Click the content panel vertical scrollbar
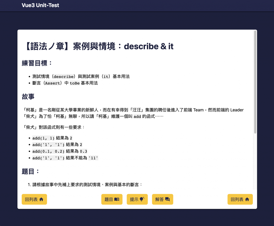This screenshot has width=274, height=226. point(255,82)
